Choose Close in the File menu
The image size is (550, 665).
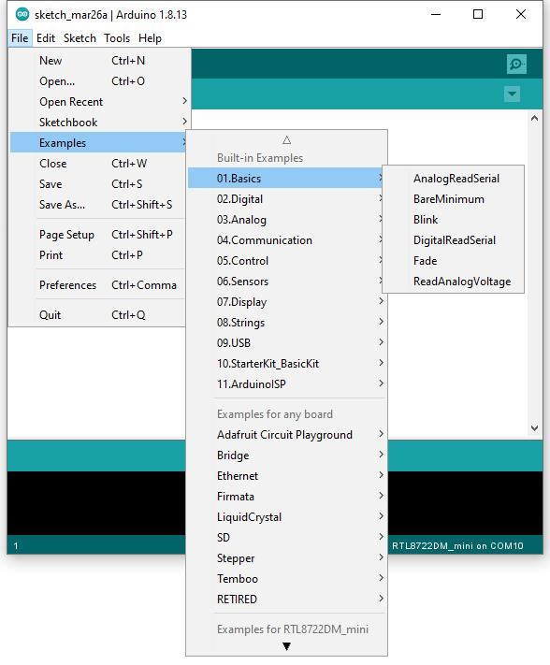(98, 164)
